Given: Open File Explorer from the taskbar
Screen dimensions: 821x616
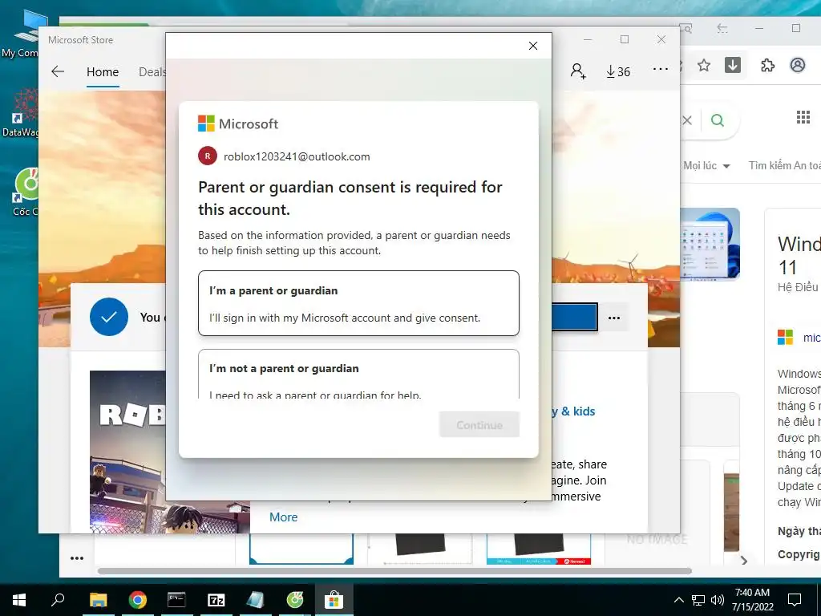Looking at the screenshot, I should point(98,600).
